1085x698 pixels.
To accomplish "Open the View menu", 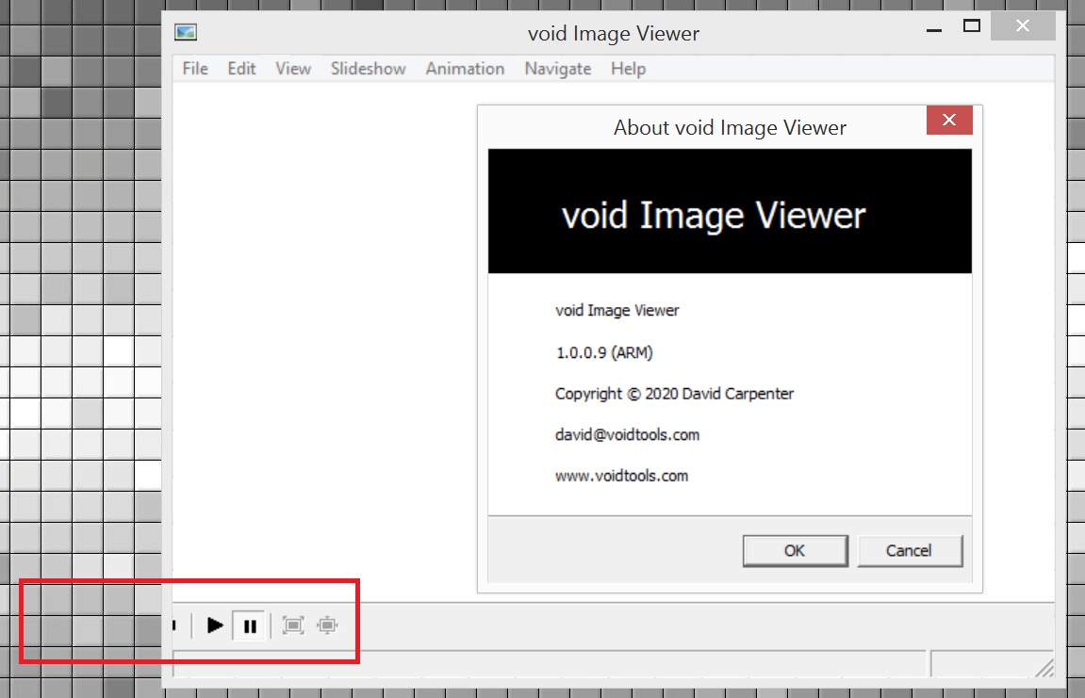I will [292, 68].
